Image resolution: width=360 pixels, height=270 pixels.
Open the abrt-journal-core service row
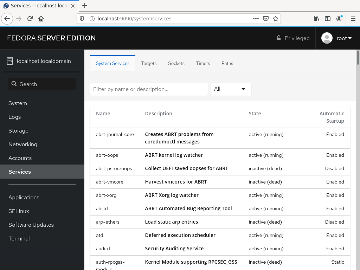tap(220, 138)
